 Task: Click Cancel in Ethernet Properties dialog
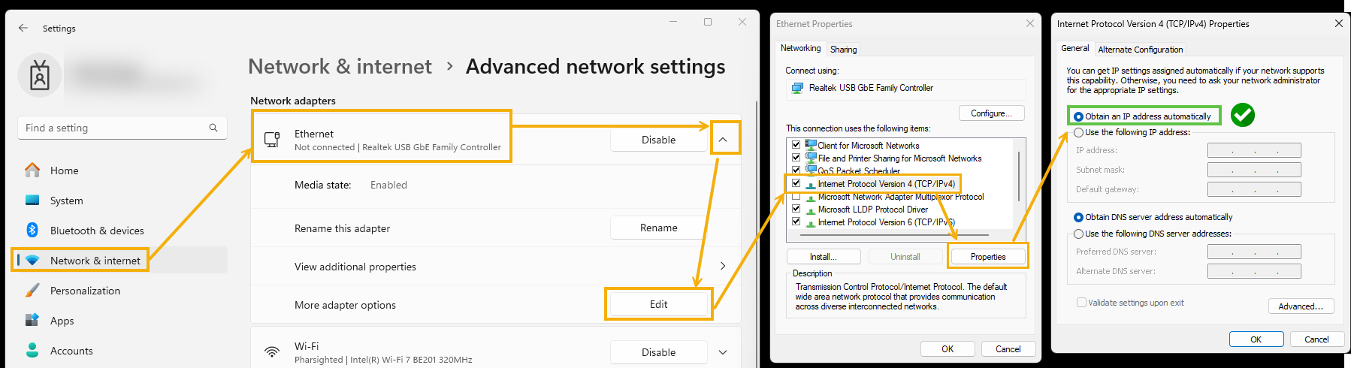pos(1008,349)
